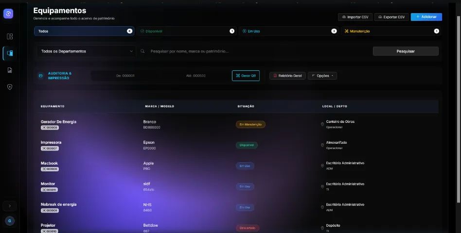Select the equipment devices sidebar icon
The width and height of the screenshot is (461, 233).
pos(10,53)
